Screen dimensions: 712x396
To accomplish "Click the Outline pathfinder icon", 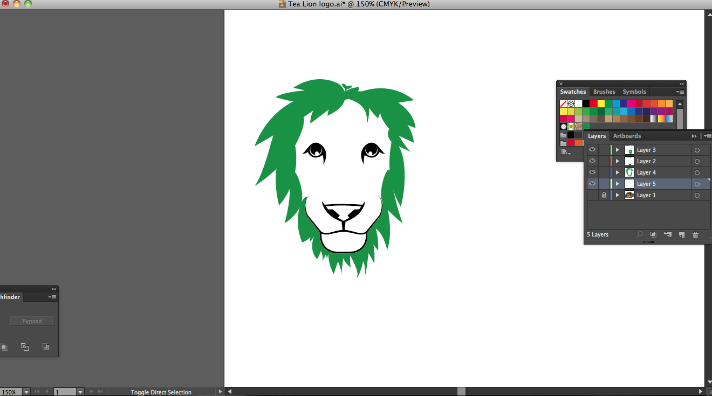I will pos(25,347).
